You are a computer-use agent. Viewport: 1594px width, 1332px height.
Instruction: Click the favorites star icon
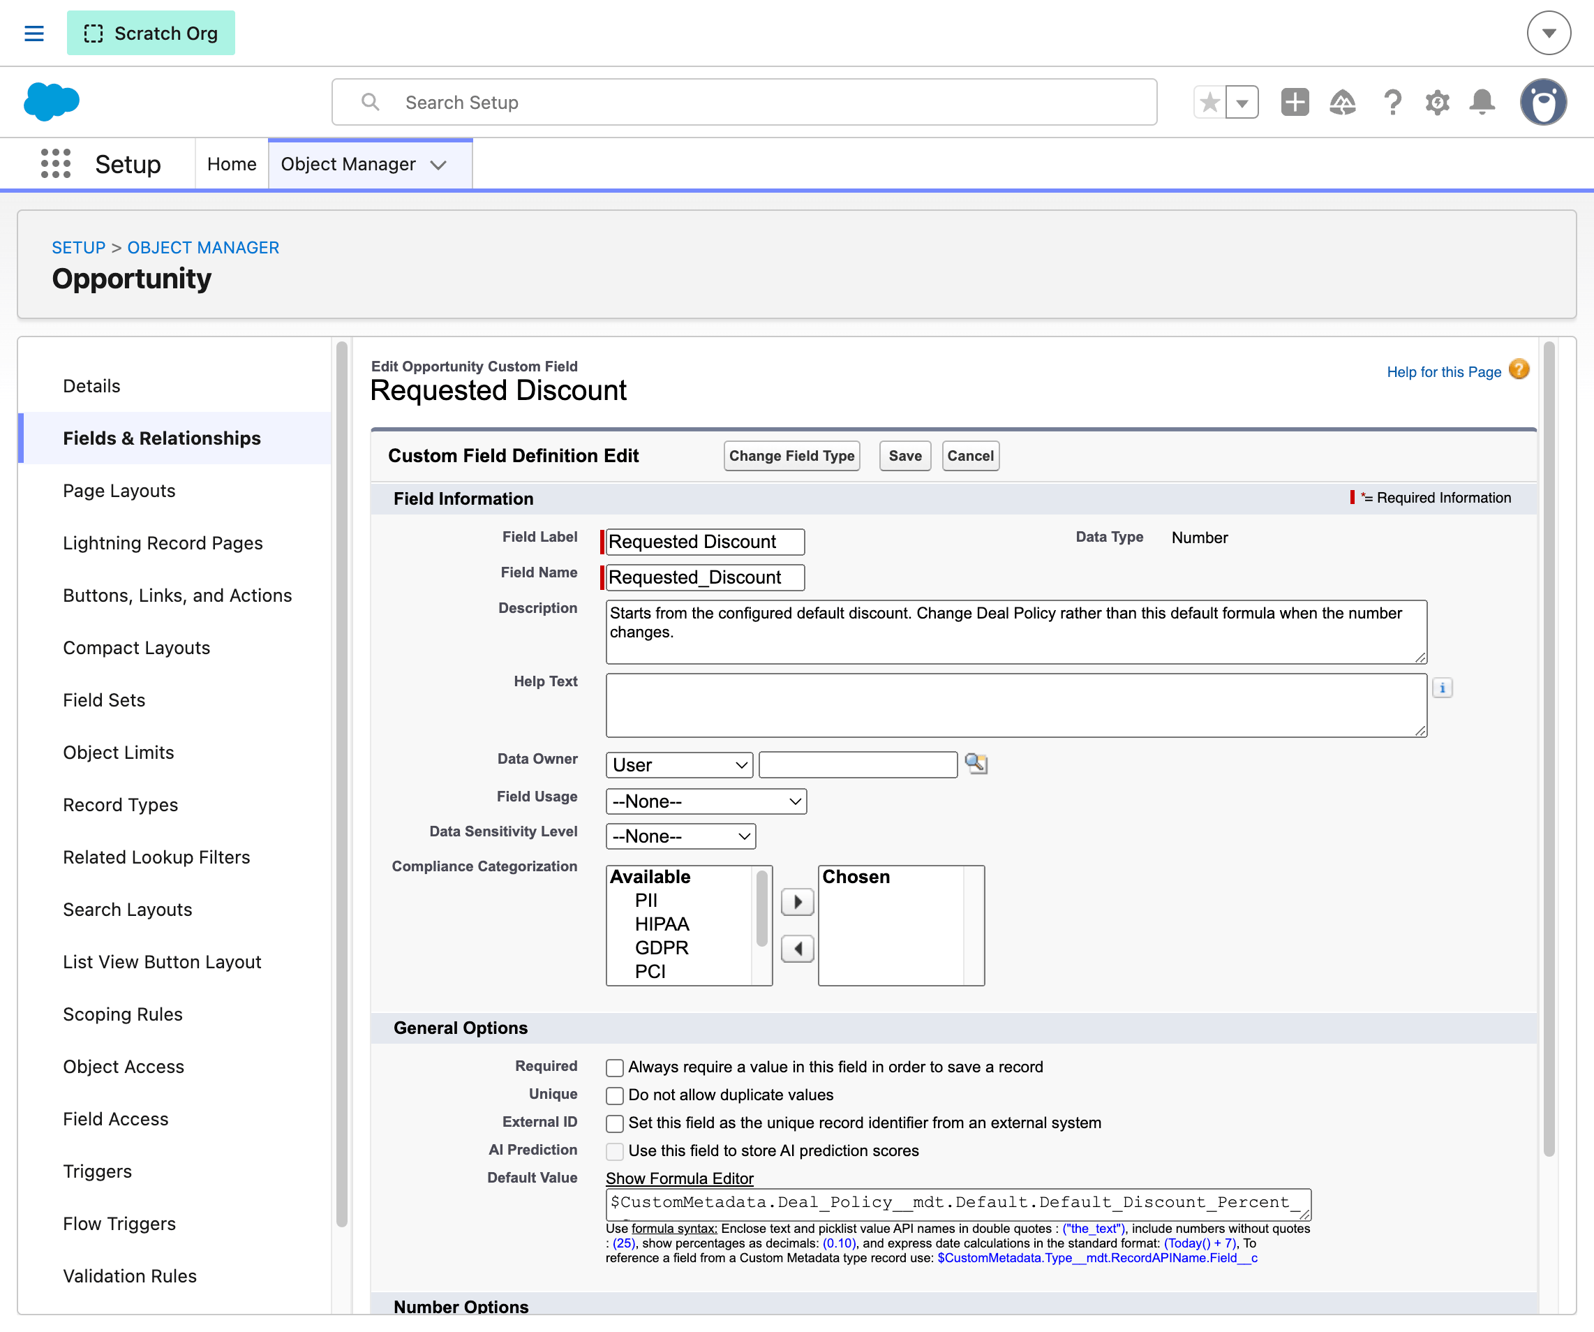(1210, 103)
